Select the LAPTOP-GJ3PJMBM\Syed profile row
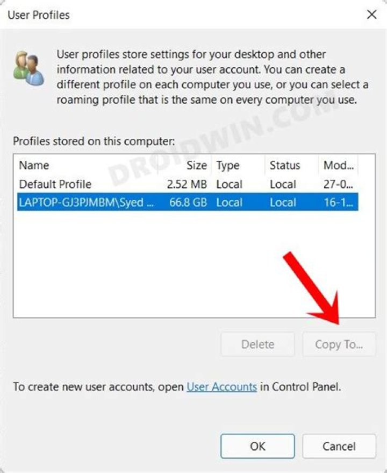This screenshot has height=473, width=387. [x=188, y=202]
